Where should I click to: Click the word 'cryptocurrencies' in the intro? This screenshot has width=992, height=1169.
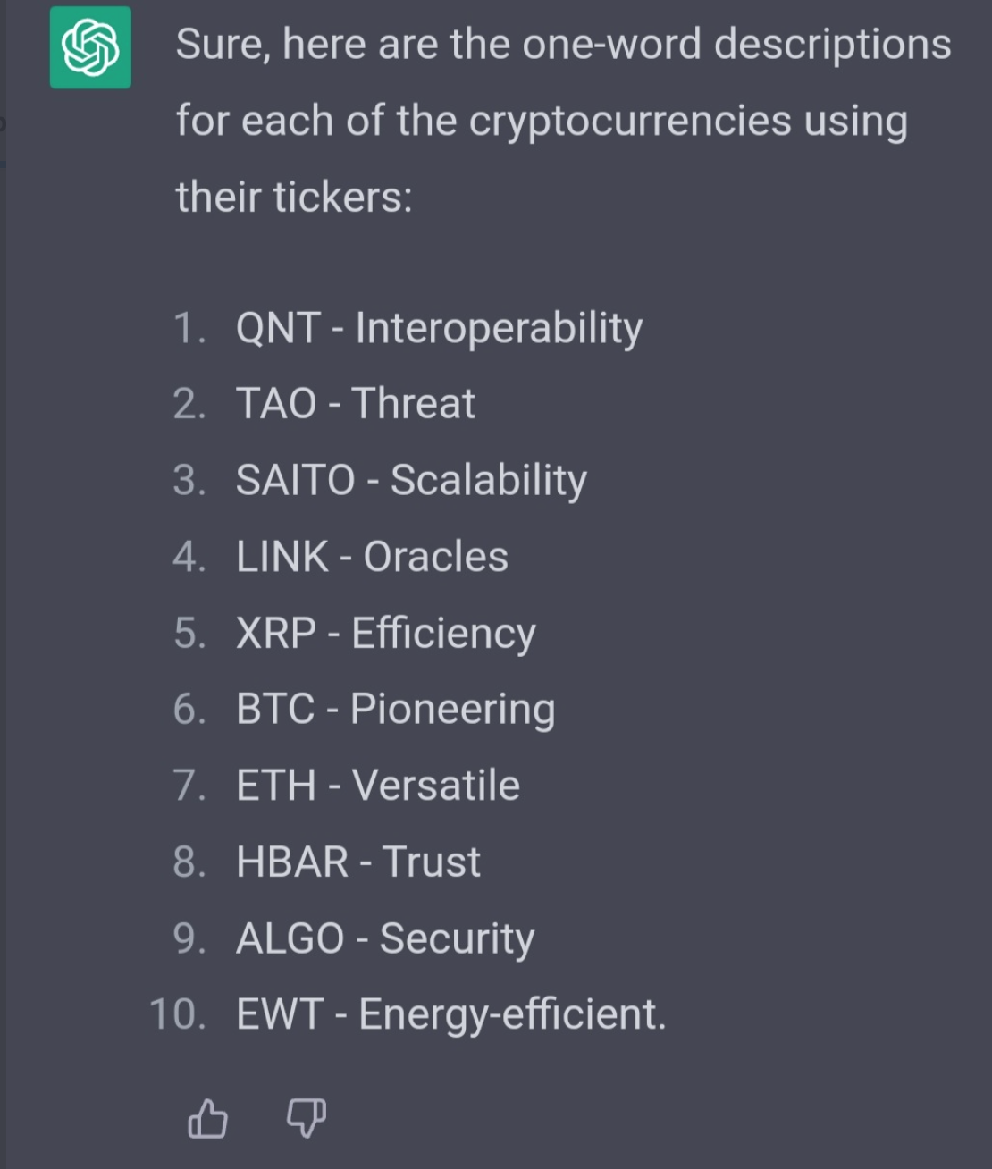coord(630,122)
